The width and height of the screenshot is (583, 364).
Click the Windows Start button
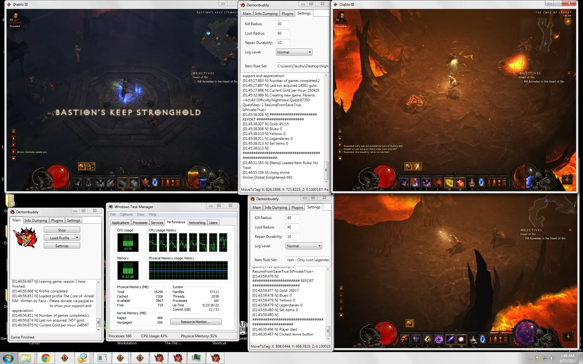8,358
